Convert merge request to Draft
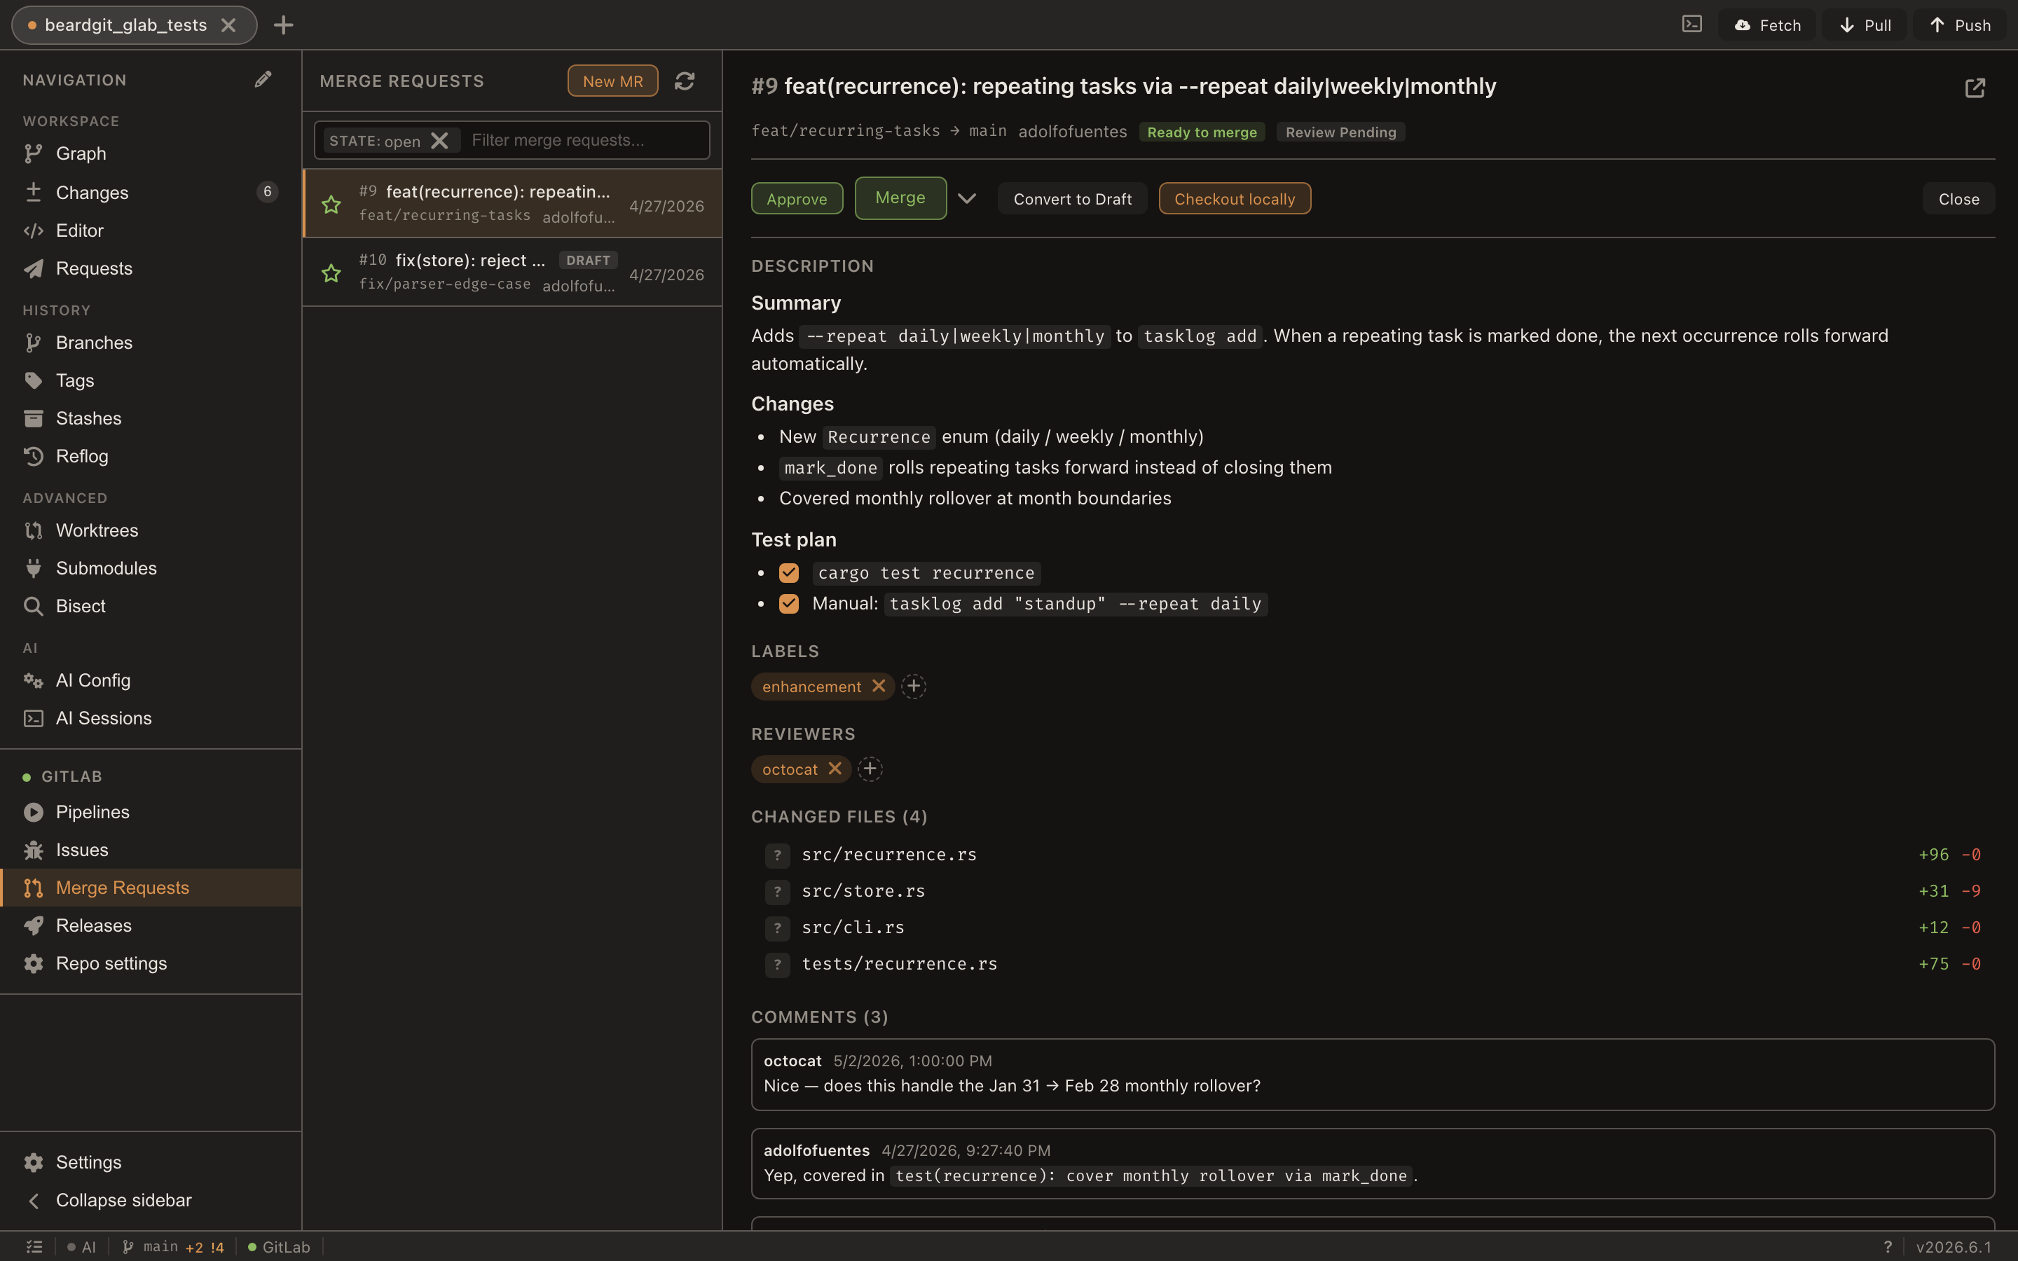The width and height of the screenshot is (2018, 1261). point(1072,198)
